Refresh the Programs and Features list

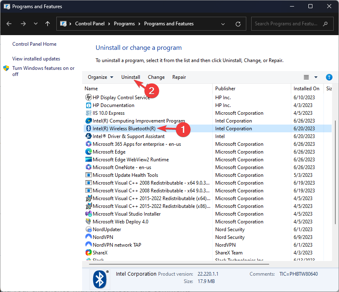point(238,24)
